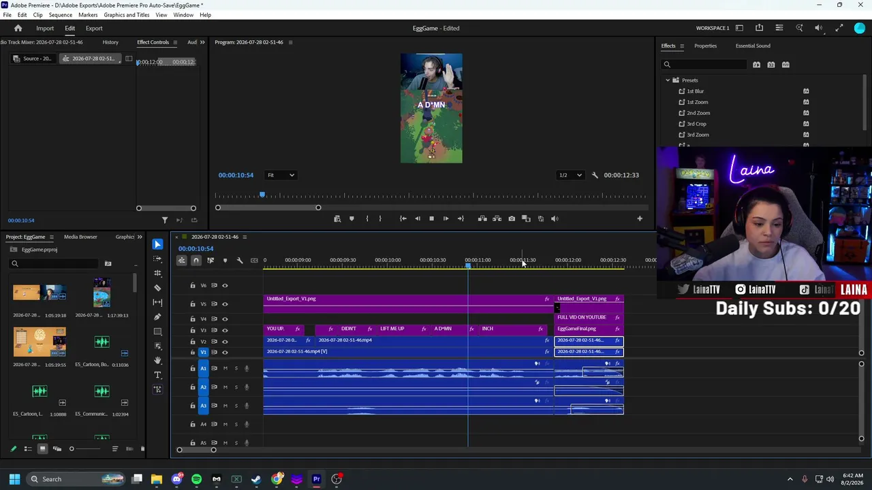Open Effects panel menu

click(681, 46)
